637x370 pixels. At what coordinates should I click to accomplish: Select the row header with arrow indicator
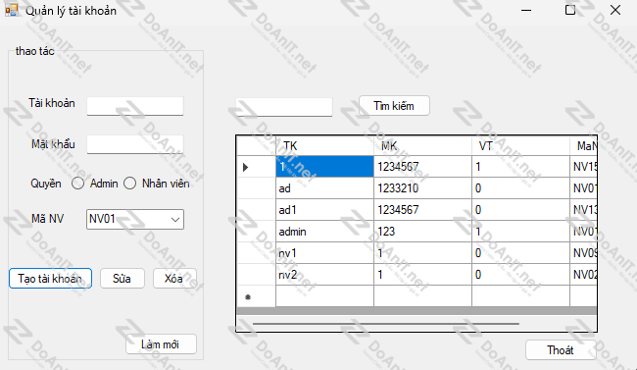(256, 167)
